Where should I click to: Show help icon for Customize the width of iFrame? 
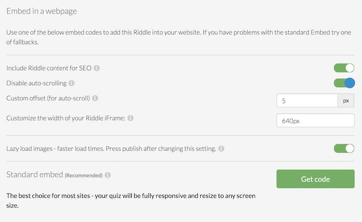pyautogui.click(x=130, y=118)
